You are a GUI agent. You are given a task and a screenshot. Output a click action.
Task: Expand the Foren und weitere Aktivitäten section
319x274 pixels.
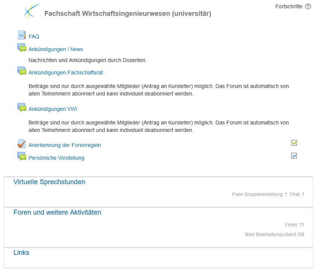click(57, 212)
